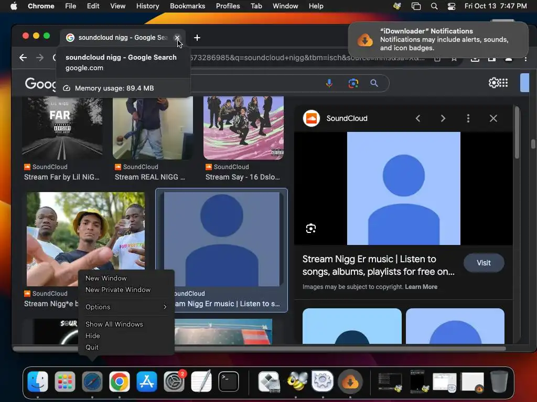Open Finder from the dock
This screenshot has height=402, width=537.
[x=38, y=382]
